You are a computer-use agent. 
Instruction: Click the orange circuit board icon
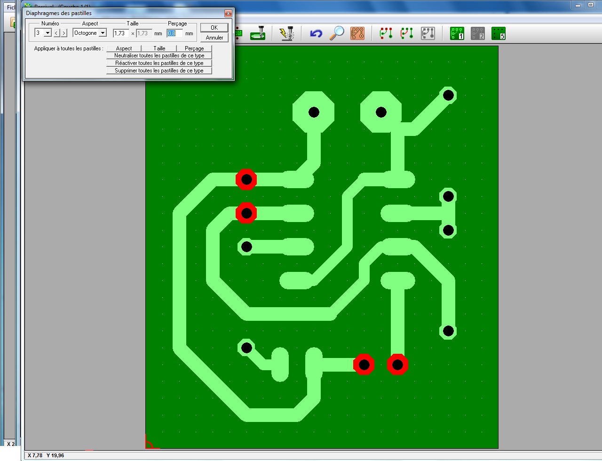tap(357, 33)
